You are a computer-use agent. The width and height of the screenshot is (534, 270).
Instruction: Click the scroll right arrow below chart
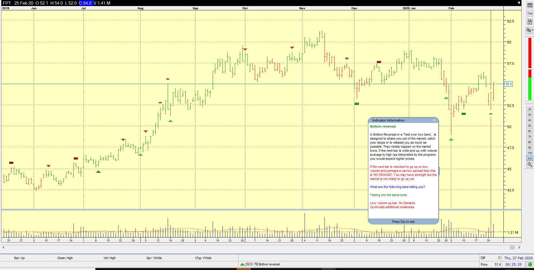(519, 247)
